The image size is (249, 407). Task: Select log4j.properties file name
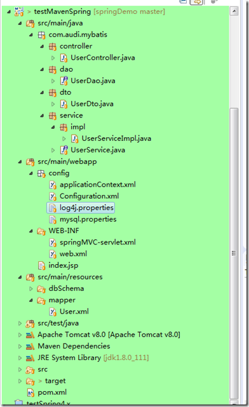[x=86, y=208]
